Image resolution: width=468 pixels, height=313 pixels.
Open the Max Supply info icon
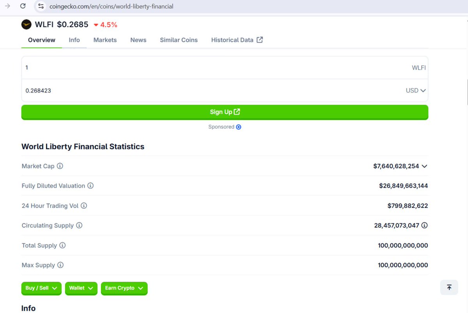coord(60,265)
